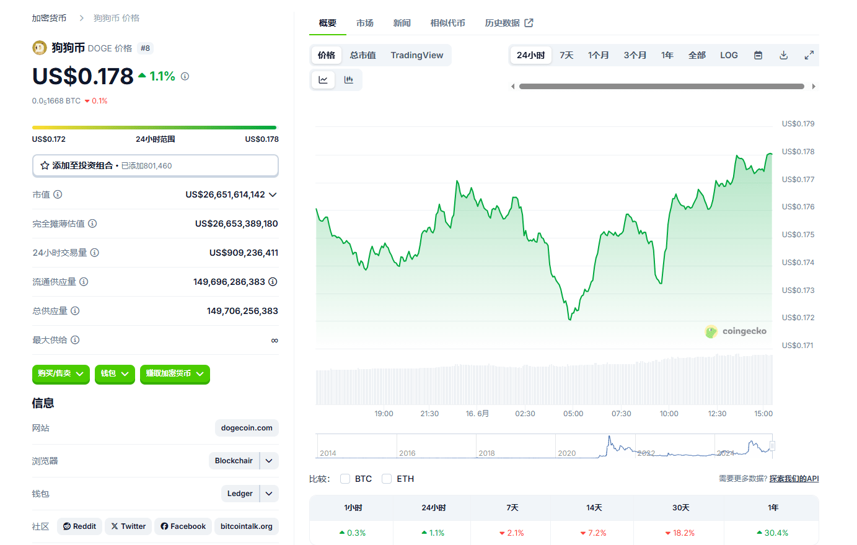The height and width of the screenshot is (545, 857).
Task: Open Ledger wallet link
Action: pos(240,494)
